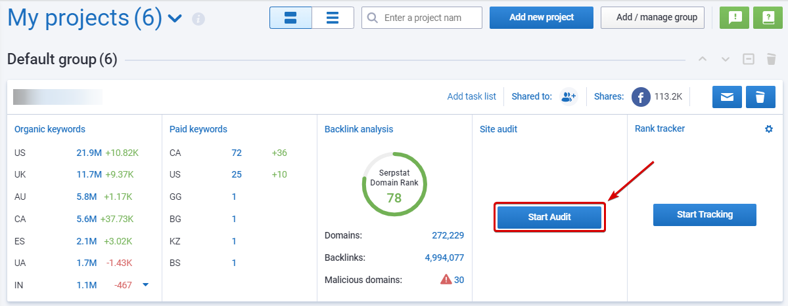Switch to compact list view layout
The height and width of the screenshot is (306, 788).
point(333,18)
